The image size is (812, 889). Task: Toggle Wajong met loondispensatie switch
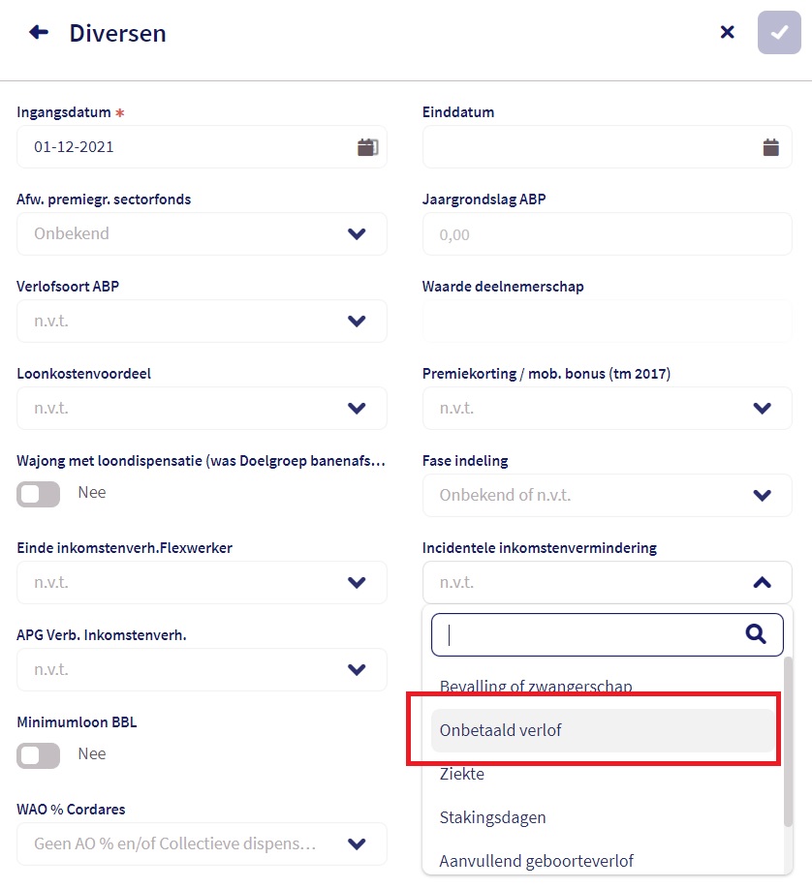(x=39, y=494)
